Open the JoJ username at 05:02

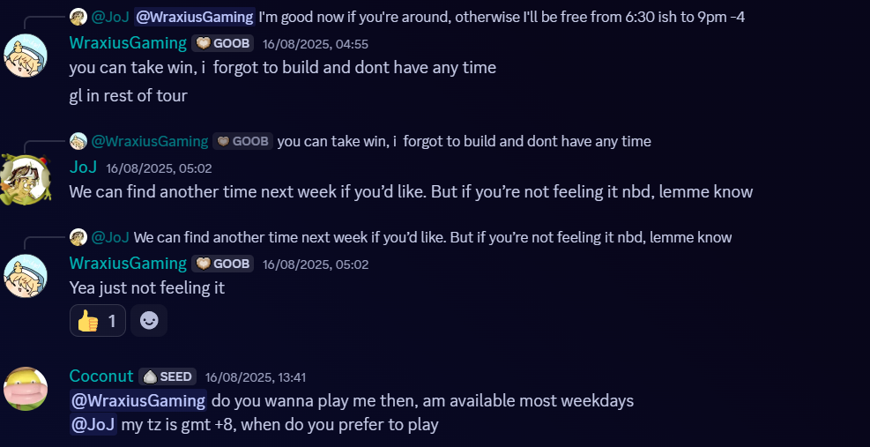coord(83,168)
